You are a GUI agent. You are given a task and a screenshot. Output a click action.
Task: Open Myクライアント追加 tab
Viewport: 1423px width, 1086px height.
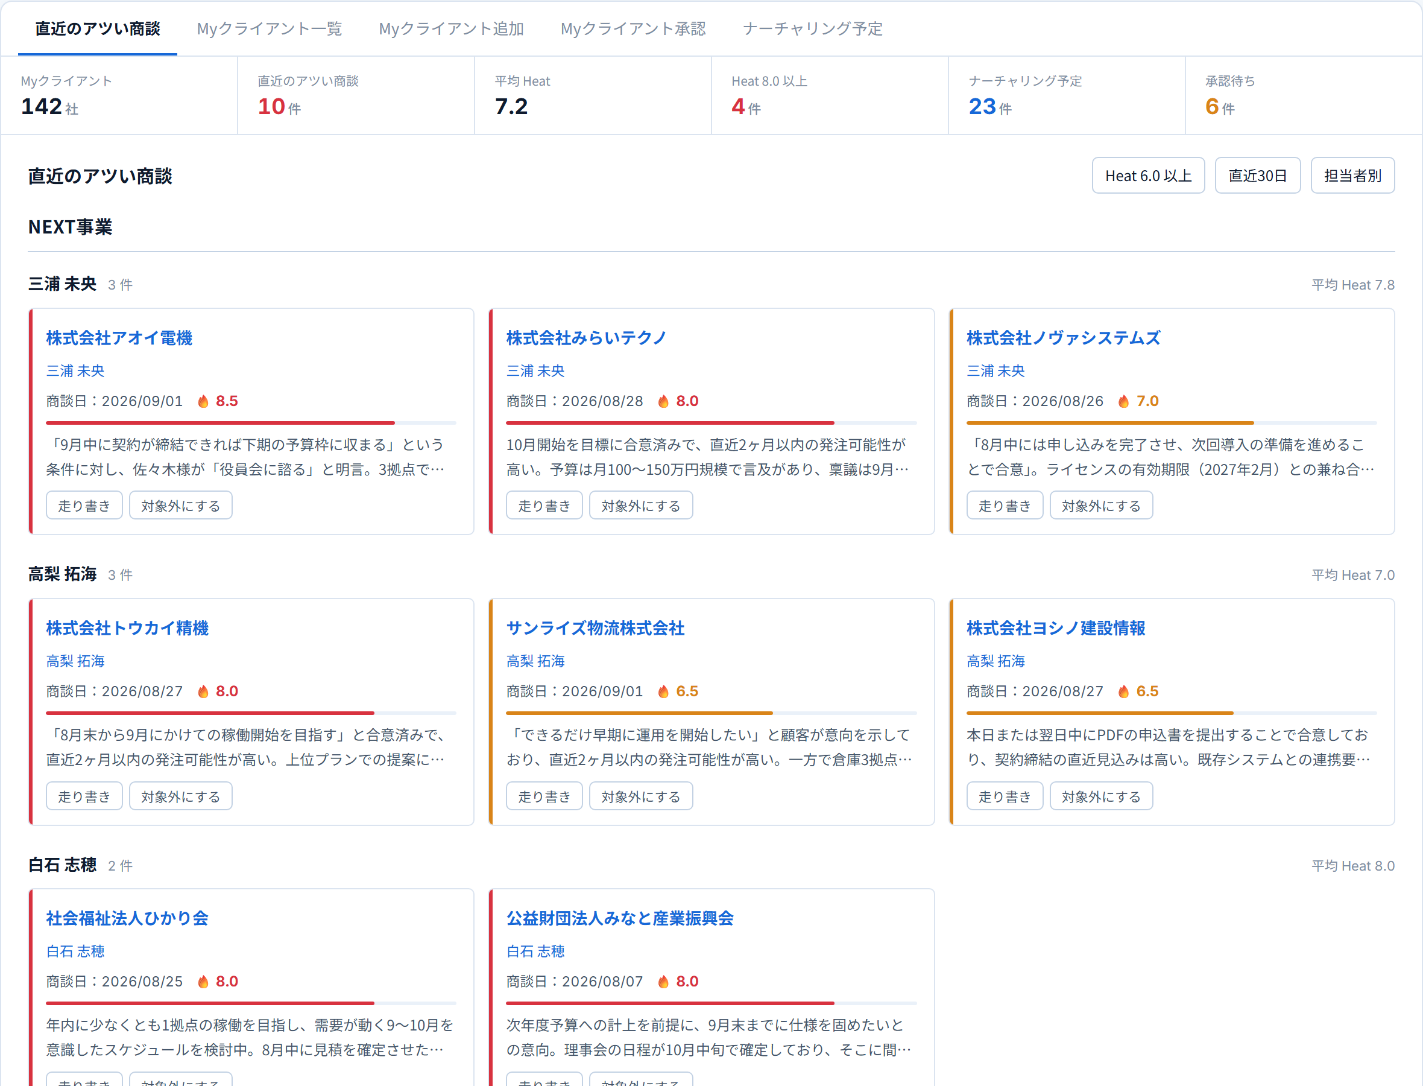(x=451, y=28)
